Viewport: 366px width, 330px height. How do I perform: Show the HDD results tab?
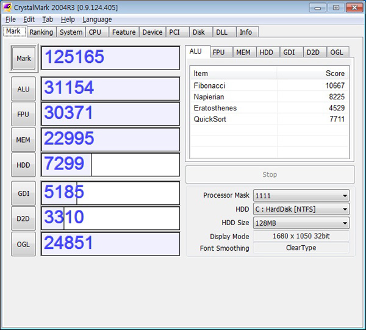pyautogui.click(x=268, y=52)
